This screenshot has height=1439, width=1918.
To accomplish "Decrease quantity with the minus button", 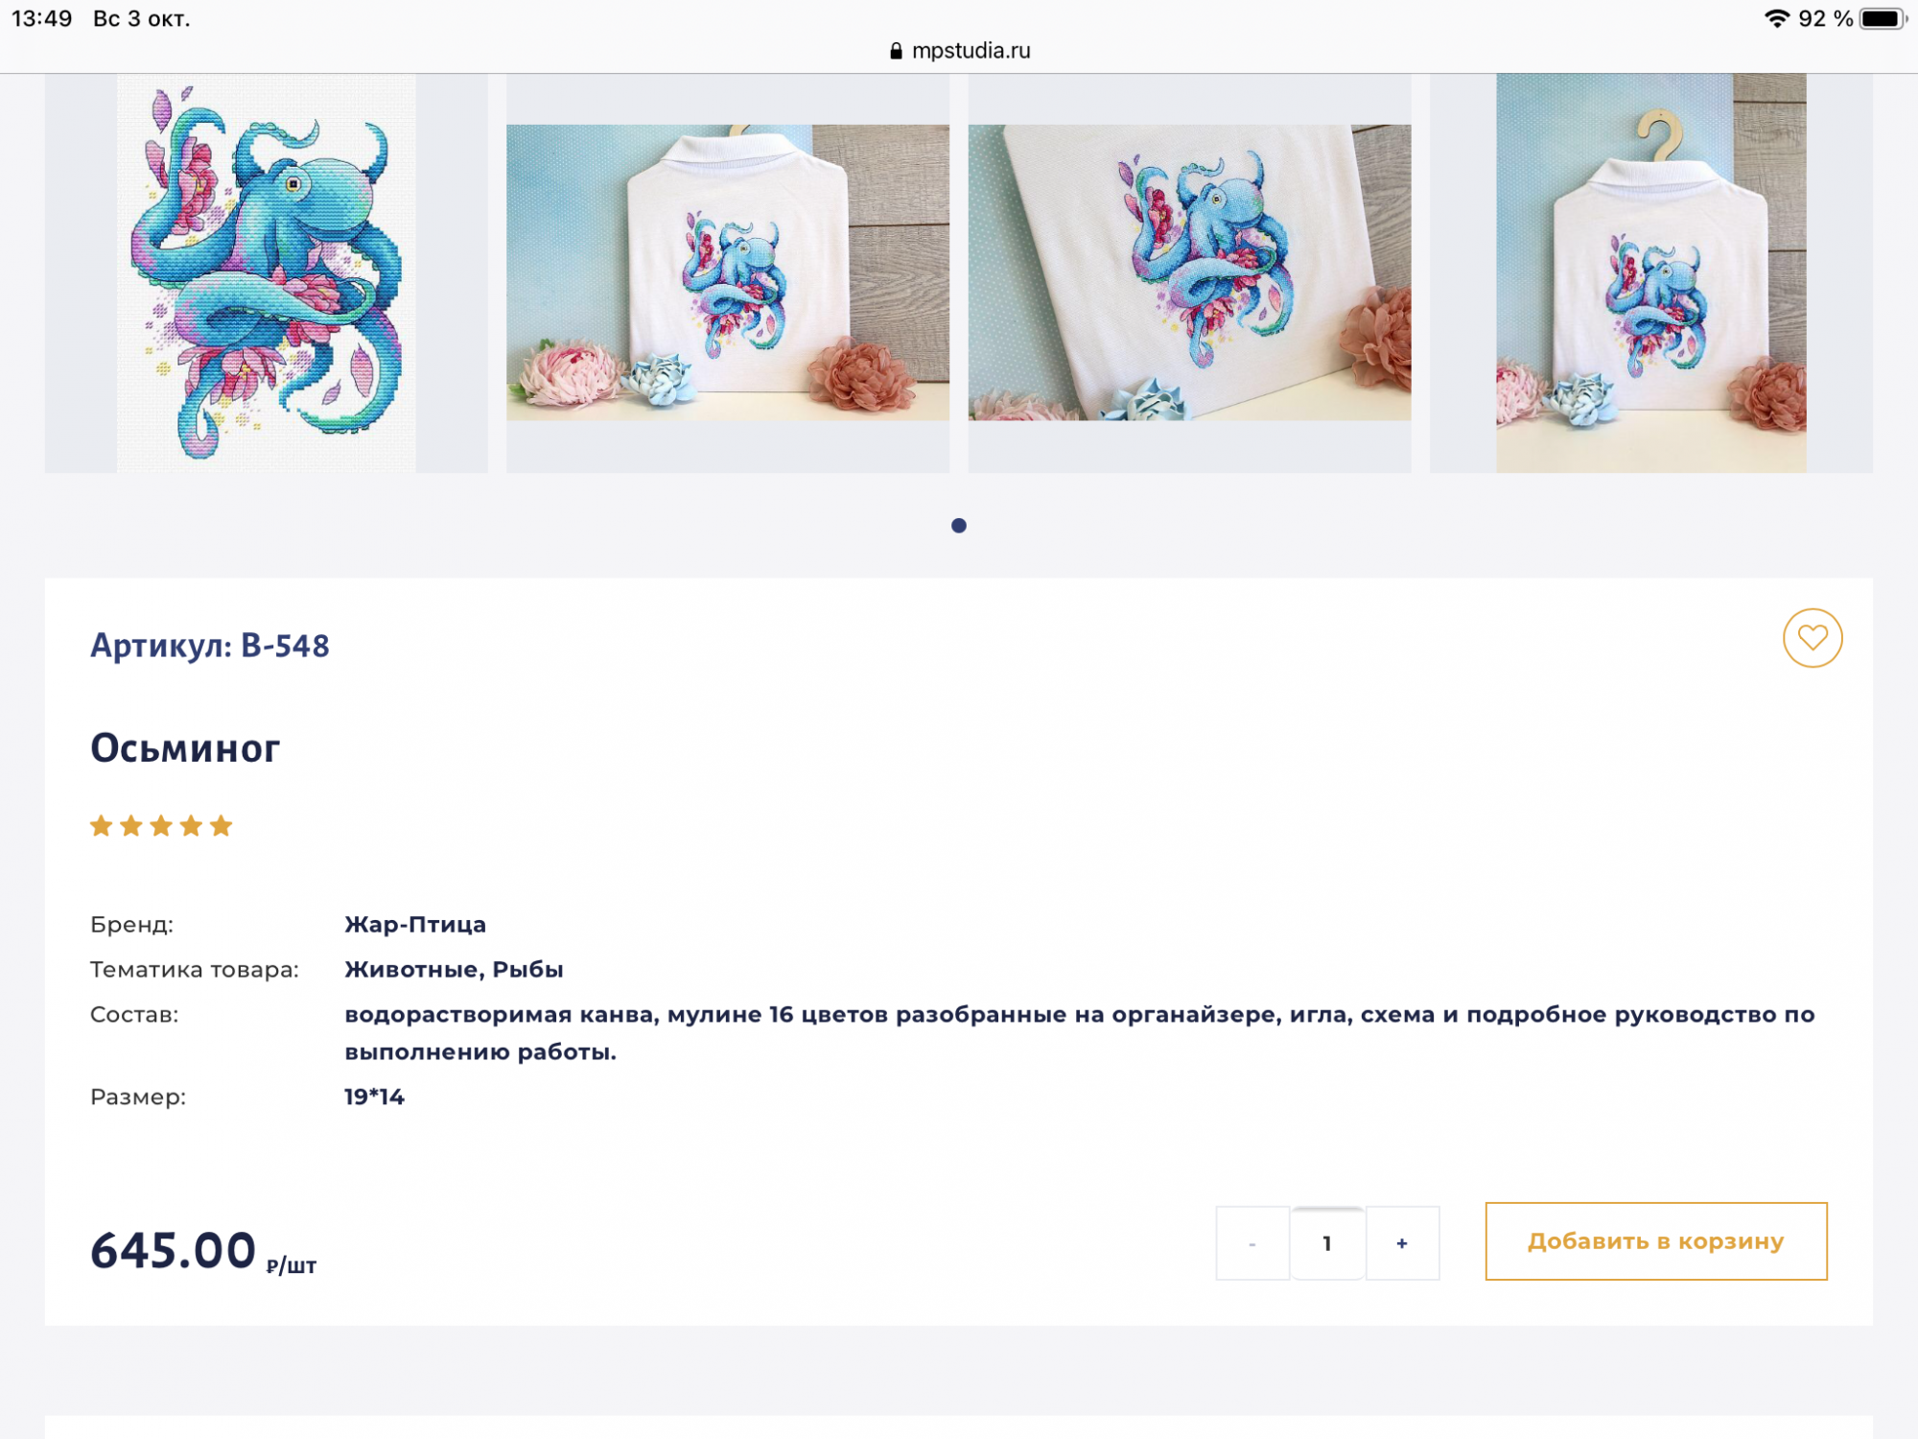I will pos(1252,1243).
